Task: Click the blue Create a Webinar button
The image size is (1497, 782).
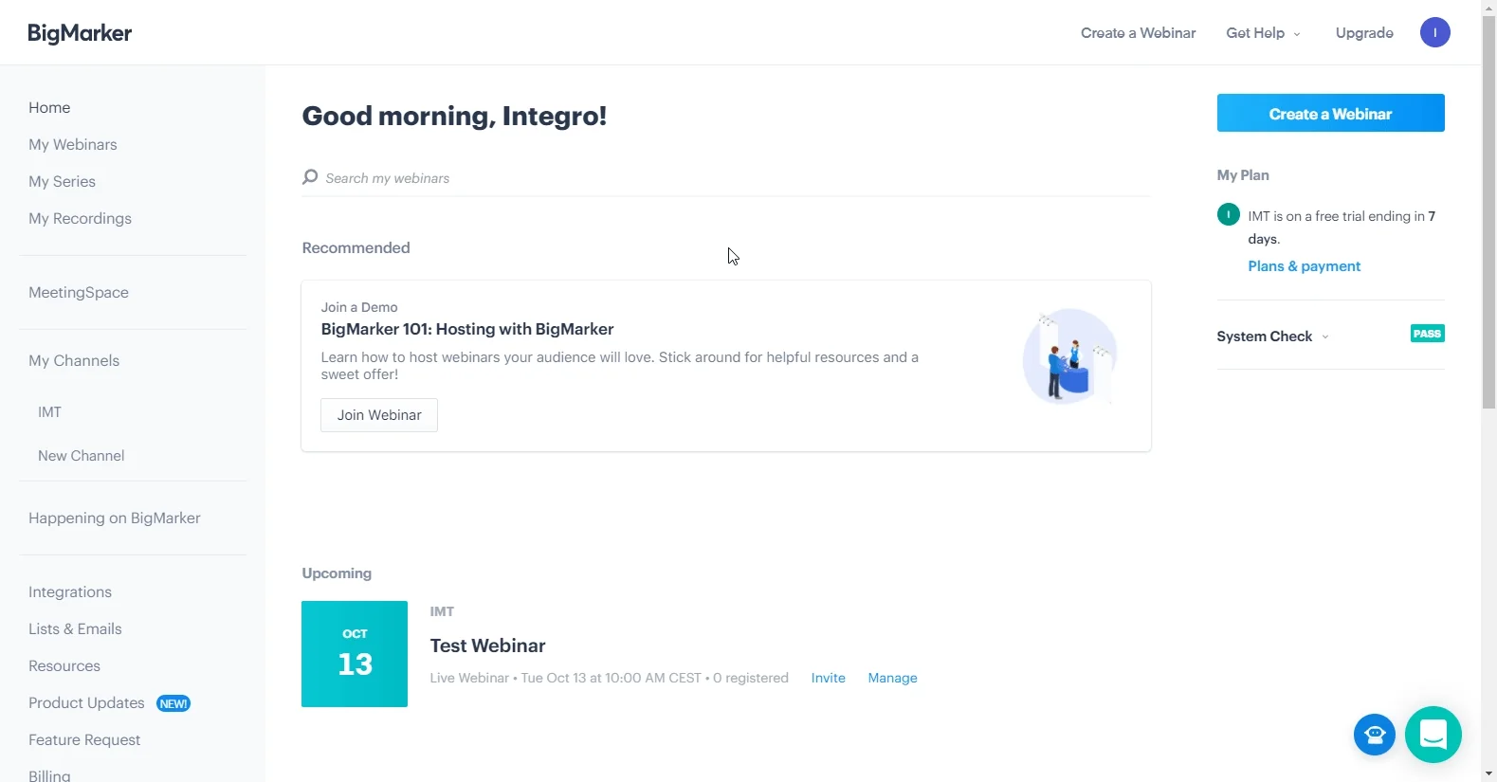Action: tap(1330, 113)
